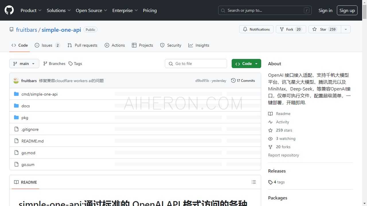Click the Sign up button
Viewport: 367px width, 206px height.
tap(347, 10)
